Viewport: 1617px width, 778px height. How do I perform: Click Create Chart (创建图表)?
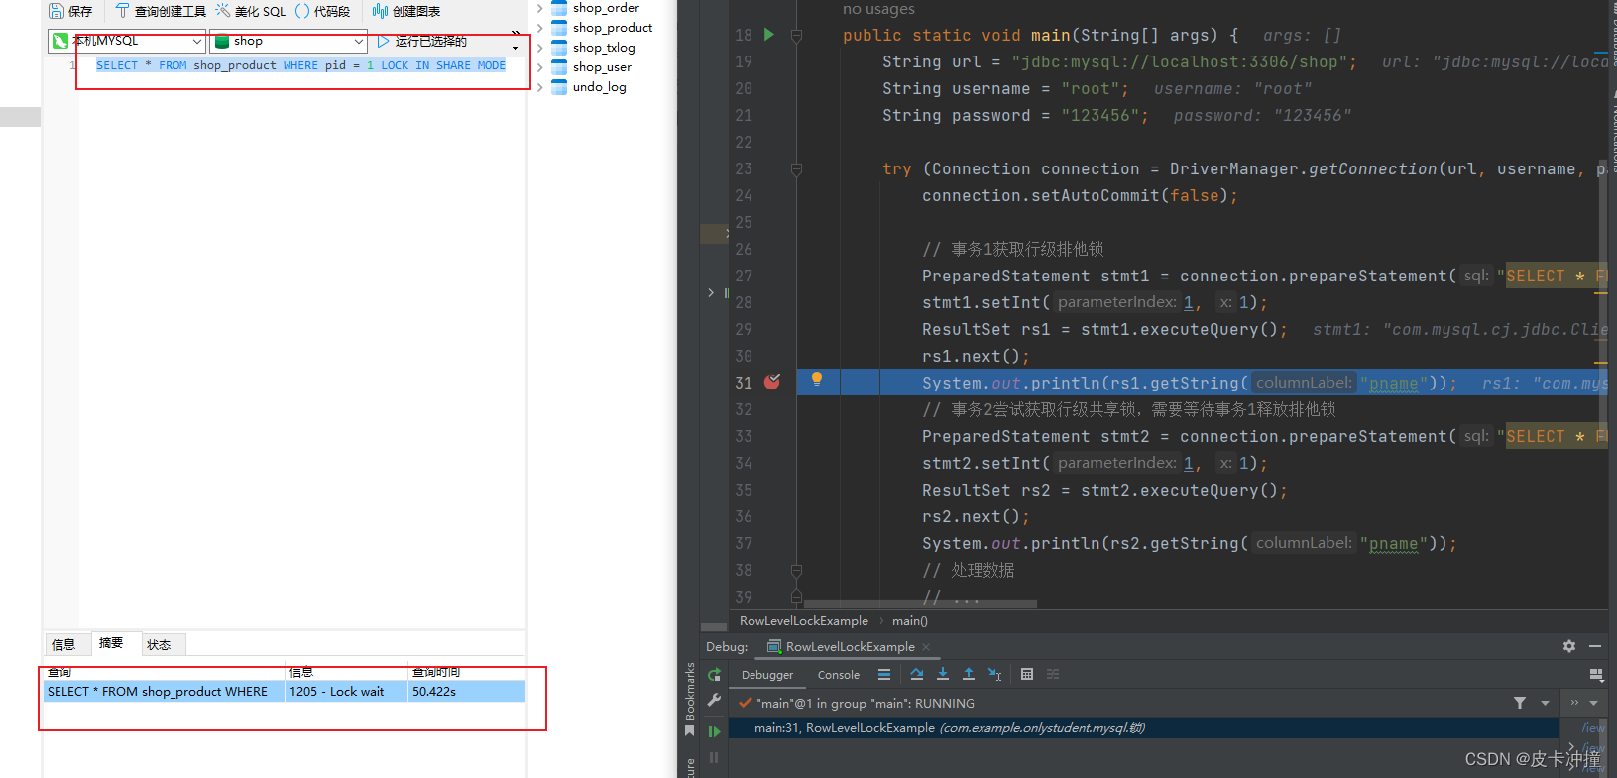pyautogui.click(x=406, y=11)
